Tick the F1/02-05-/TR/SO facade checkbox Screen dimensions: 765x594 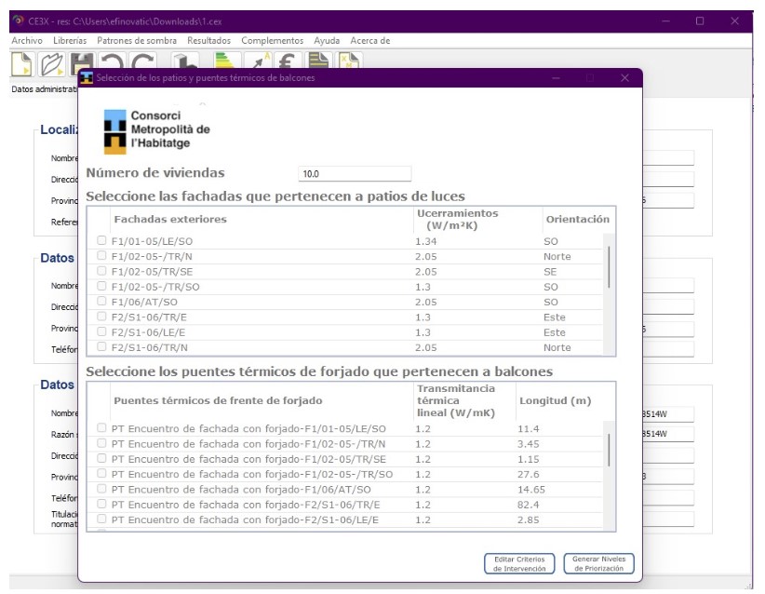(101, 286)
